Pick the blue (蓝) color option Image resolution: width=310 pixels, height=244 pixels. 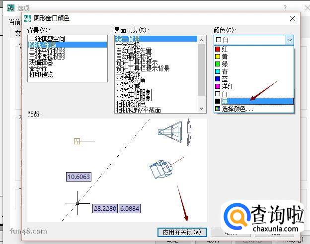pos(225,79)
